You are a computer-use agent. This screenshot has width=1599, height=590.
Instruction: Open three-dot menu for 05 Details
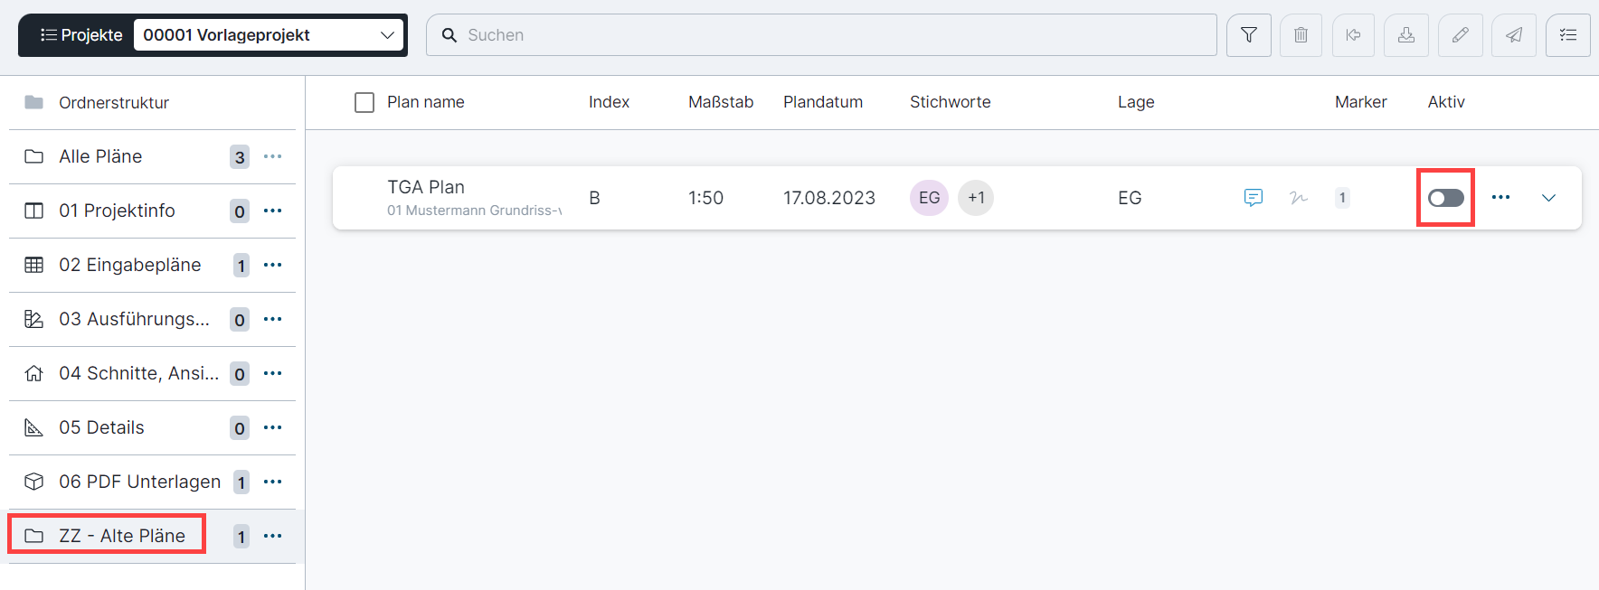273,427
